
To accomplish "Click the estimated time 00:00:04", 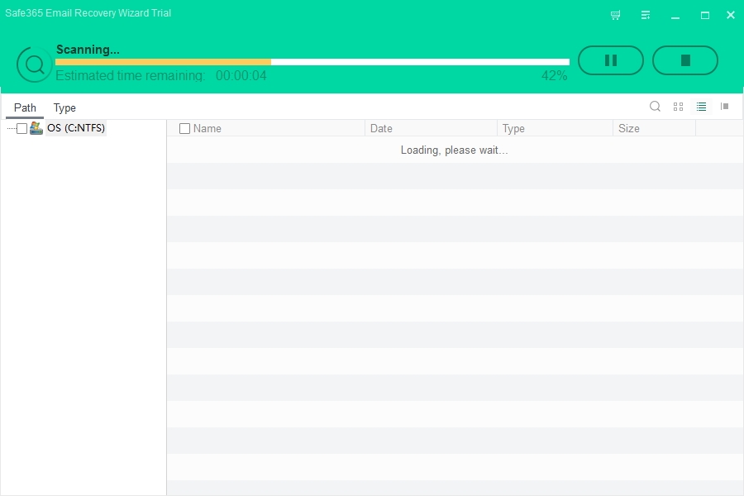I will [x=241, y=75].
